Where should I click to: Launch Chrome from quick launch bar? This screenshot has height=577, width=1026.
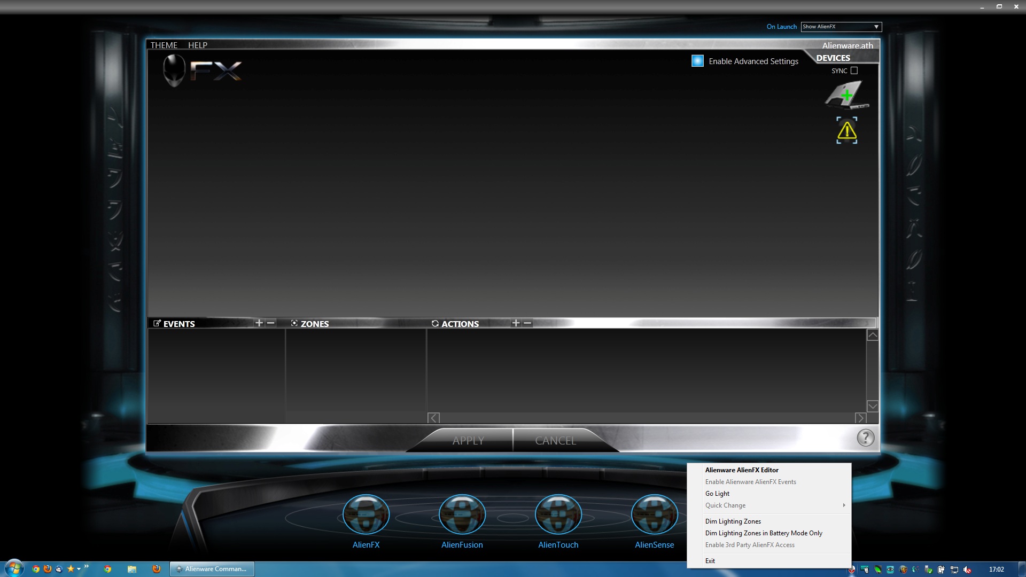pyautogui.click(x=36, y=569)
